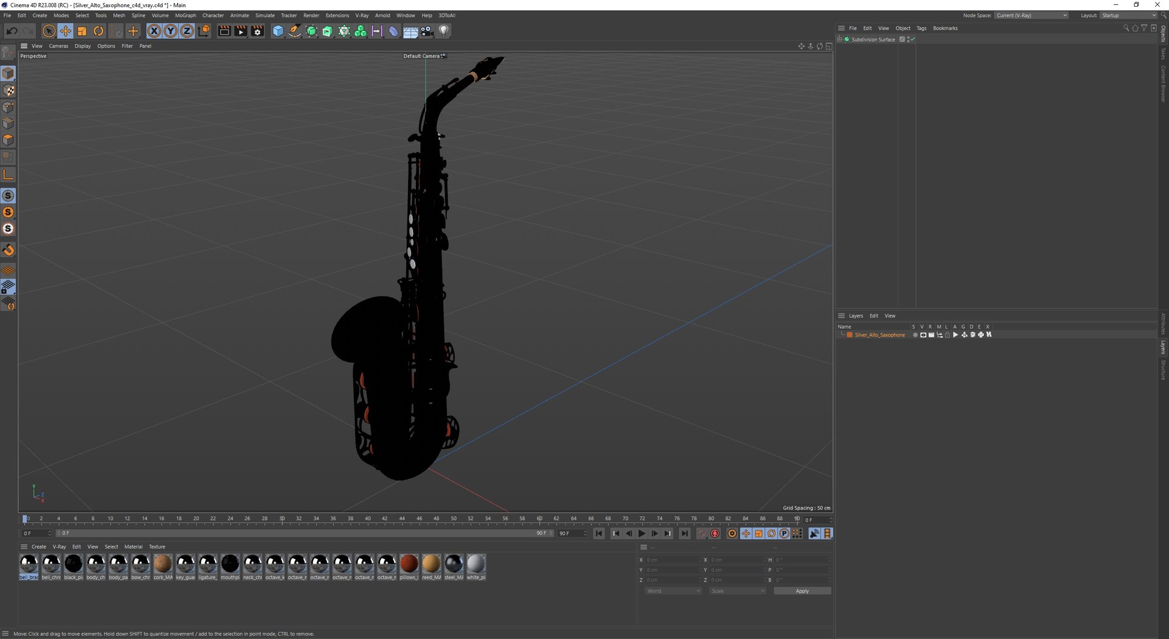Toggle the Y axis lock
The width and height of the screenshot is (1169, 639).
pos(170,31)
